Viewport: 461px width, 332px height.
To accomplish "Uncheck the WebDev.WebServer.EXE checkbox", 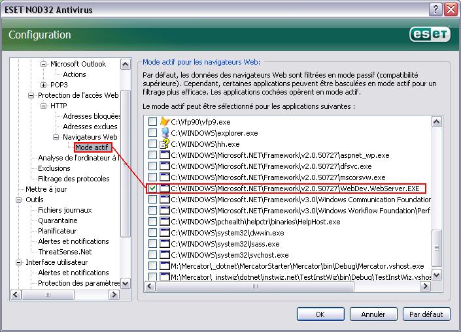I will pos(152,189).
